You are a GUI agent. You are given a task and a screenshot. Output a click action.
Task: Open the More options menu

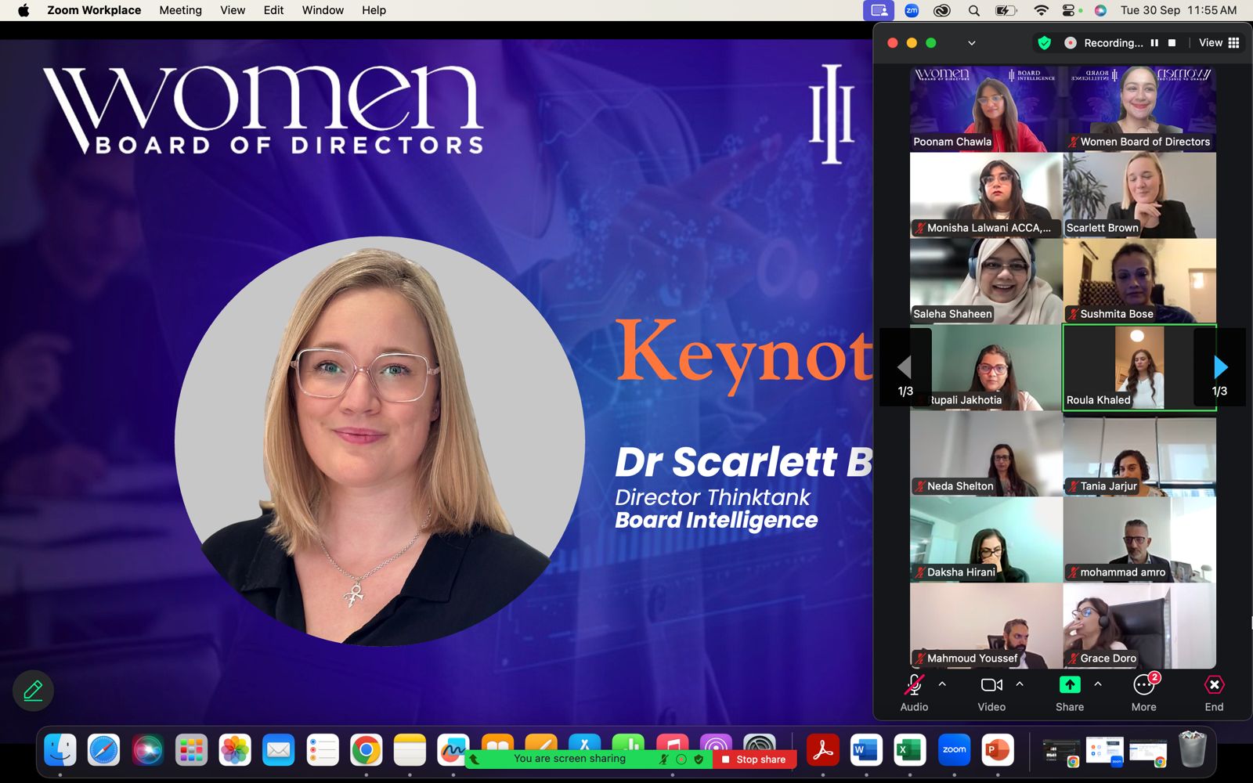click(1143, 686)
